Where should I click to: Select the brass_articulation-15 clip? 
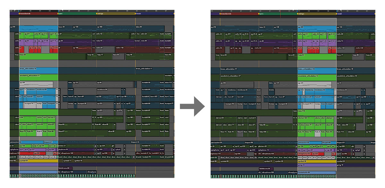[x=355, y=71]
